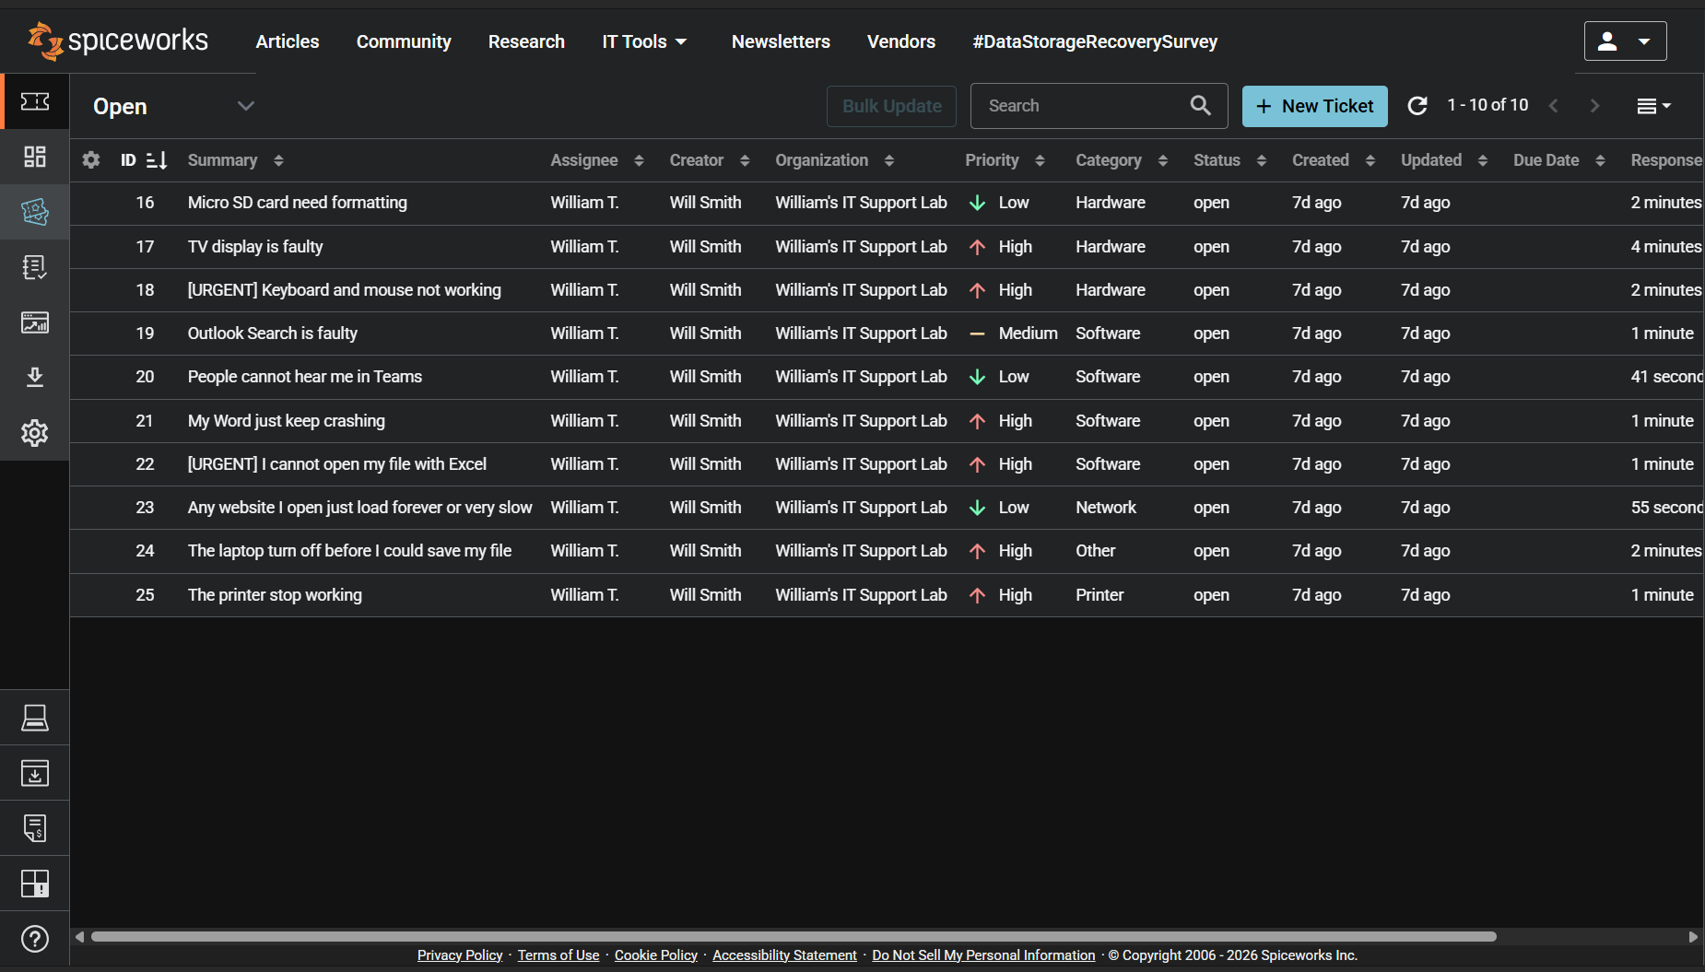
Task: Open the dashboard grid icon in sidebar
Action: point(34,157)
